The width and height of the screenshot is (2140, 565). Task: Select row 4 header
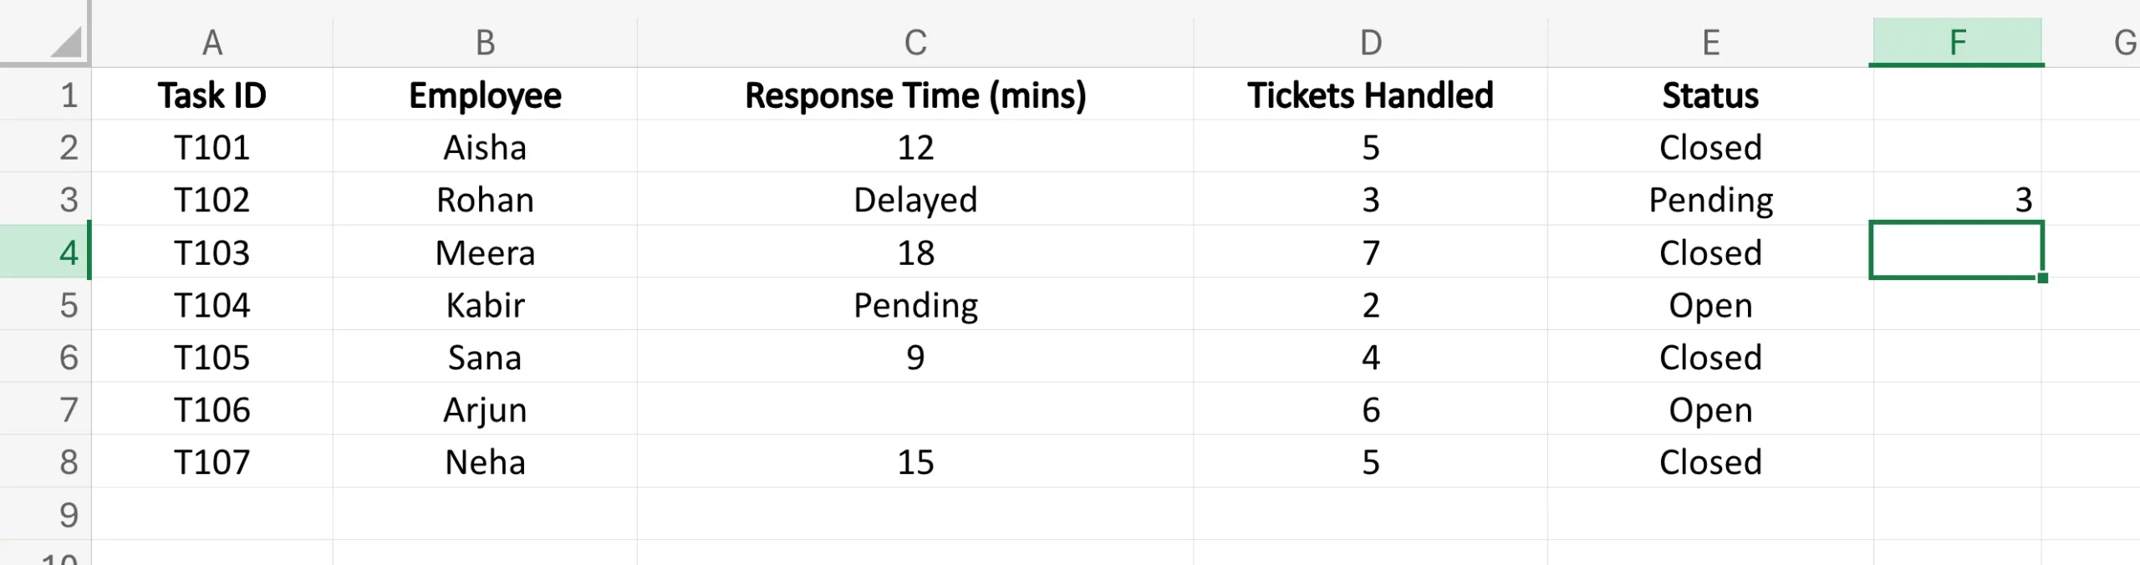pos(45,252)
